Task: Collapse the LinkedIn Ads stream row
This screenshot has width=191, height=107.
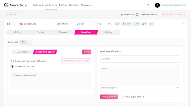Action: (x=184, y=24)
